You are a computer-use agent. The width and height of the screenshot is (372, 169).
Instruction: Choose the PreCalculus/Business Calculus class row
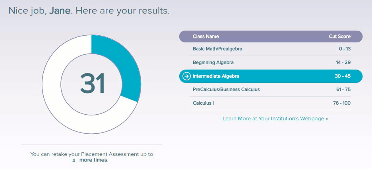[226, 89]
